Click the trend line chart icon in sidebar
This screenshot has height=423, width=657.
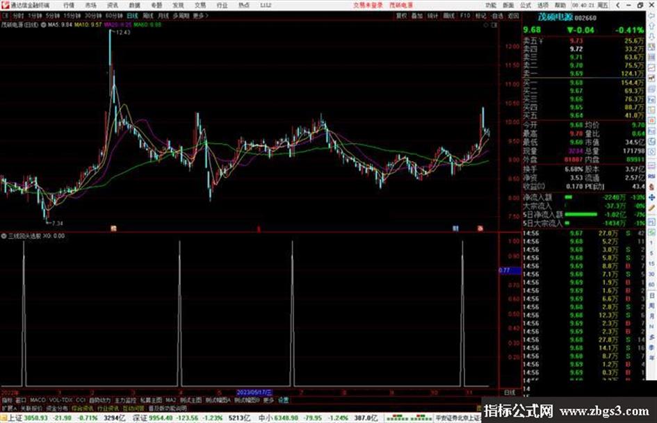[x=652, y=68]
